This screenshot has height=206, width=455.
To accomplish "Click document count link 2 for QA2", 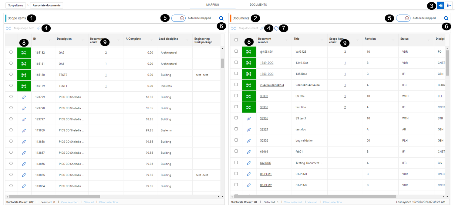I will pos(106,53).
